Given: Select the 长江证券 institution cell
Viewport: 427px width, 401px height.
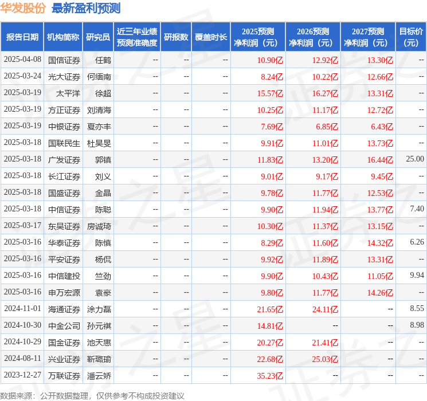Looking at the screenshot, I should (x=64, y=176).
